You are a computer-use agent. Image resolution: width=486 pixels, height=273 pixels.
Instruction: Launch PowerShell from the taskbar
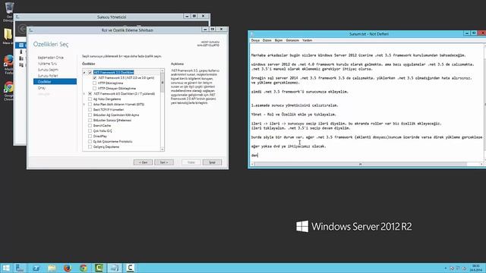pos(36,268)
